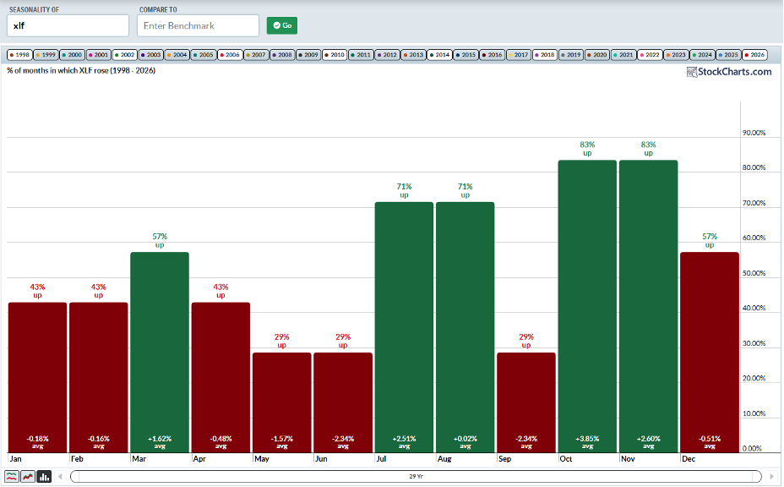Image resolution: width=784 pixels, height=487 pixels.
Task: Click the right handle of the year range slider
Action: point(758,477)
